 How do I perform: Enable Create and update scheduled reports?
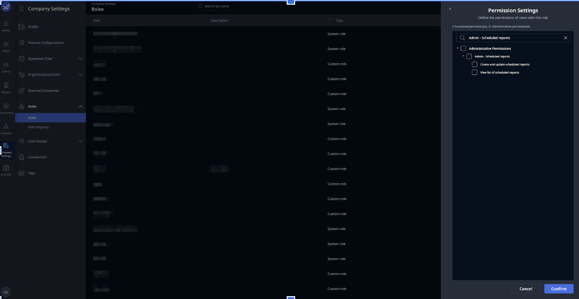tap(474, 64)
